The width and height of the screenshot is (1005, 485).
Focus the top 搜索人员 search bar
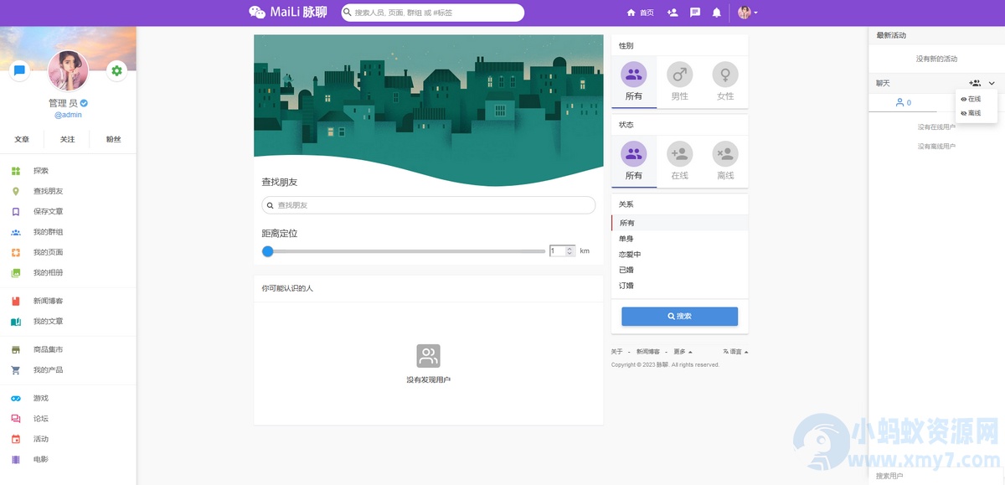[433, 13]
